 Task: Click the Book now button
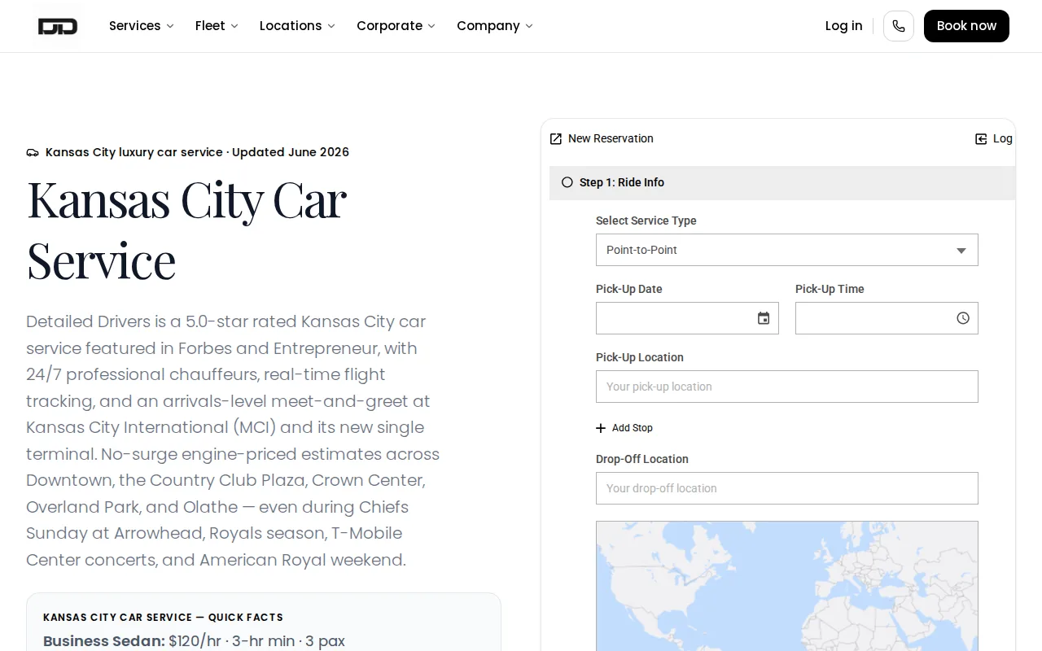point(966,26)
